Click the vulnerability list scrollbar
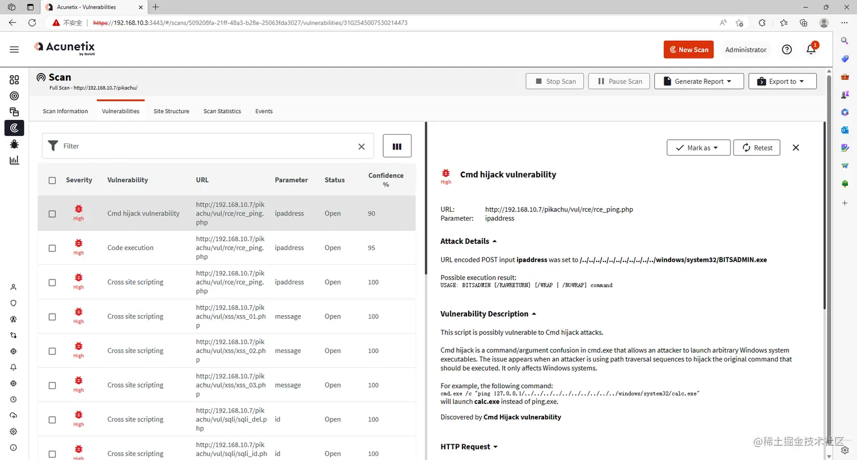 (x=426, y=198)
